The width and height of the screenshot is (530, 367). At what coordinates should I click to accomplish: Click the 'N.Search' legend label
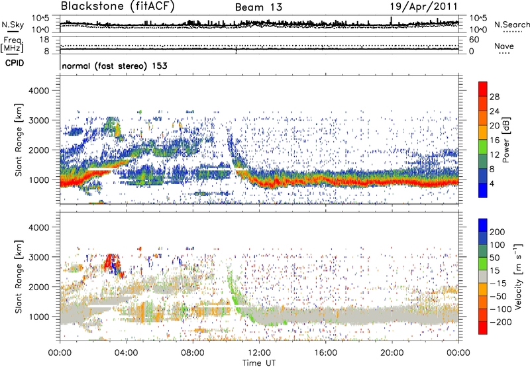511,25
